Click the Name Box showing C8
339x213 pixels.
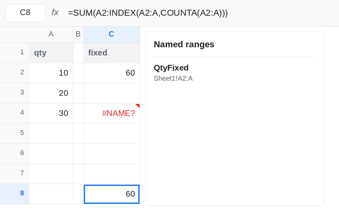25,13
